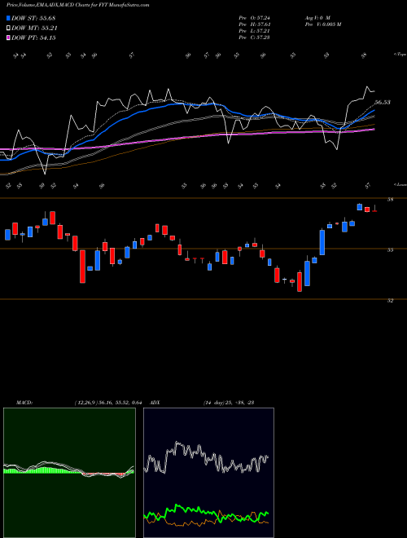Click the ADX values '(14 day) 25, +38, -23'
This screenshot has width=407, height=538.
pos(229,403)
